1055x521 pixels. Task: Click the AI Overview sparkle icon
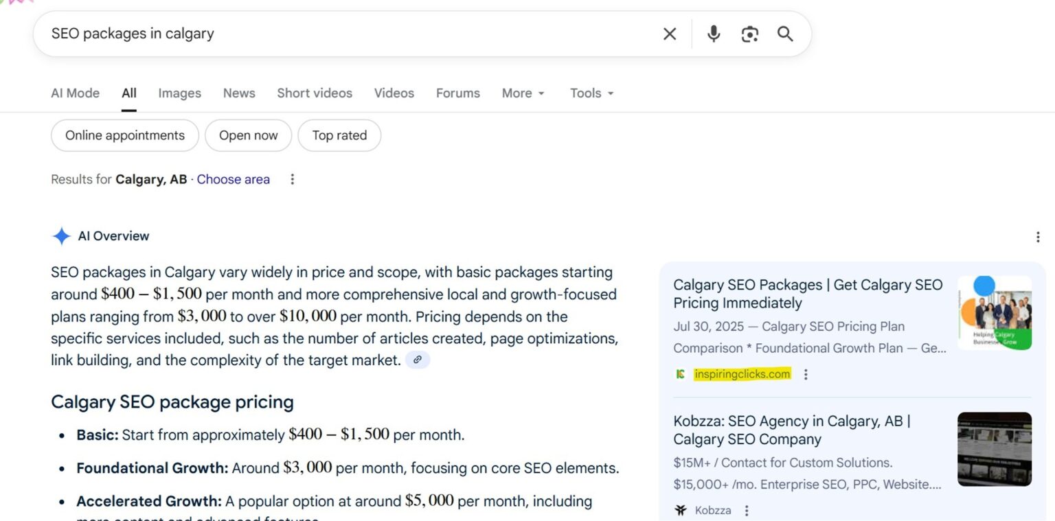tap(61, 235)
